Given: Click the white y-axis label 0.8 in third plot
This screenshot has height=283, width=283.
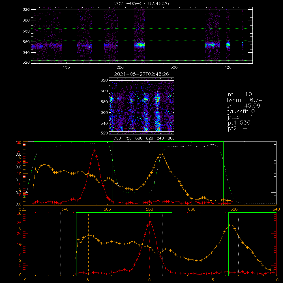Looking at the screenshot, I should tap(18, 154).
